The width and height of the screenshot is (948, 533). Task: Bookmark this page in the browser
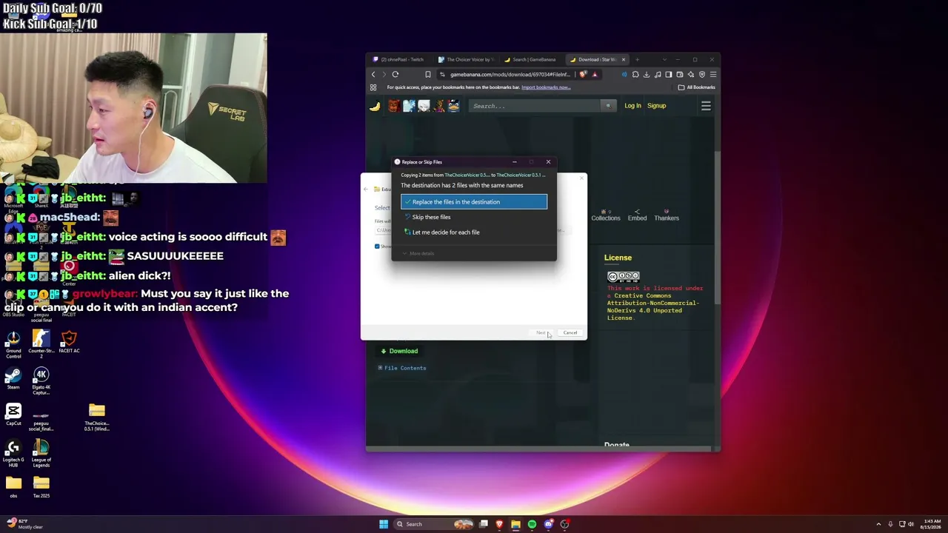pos(427,74)
